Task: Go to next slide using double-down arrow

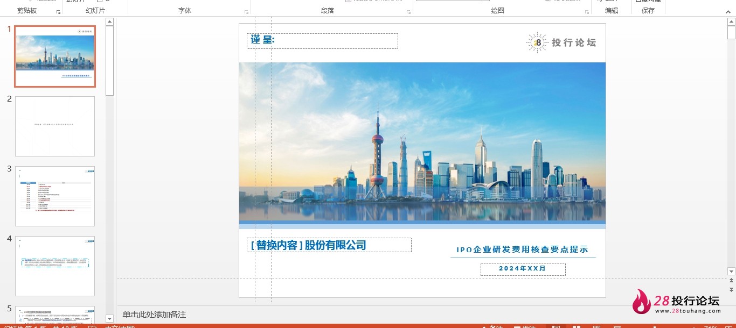Action: click(x=731, y=289)
